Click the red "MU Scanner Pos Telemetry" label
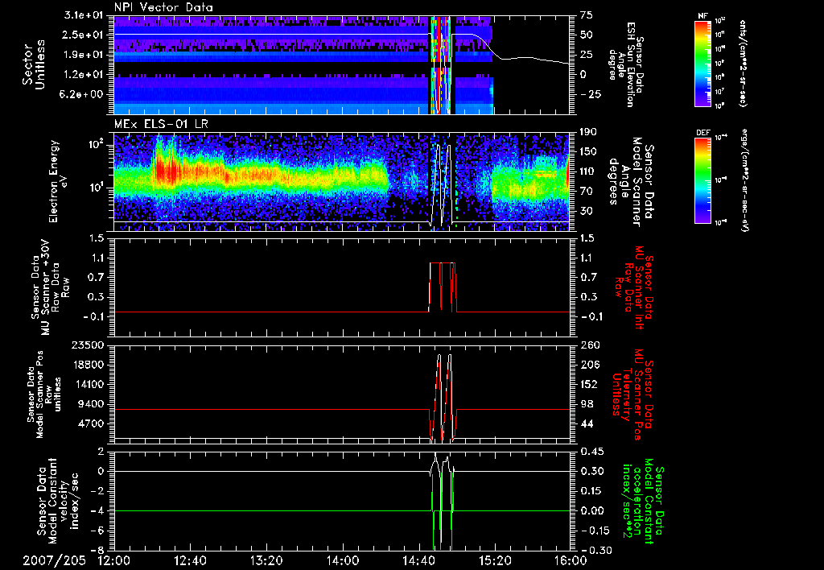 pos(633,394)
